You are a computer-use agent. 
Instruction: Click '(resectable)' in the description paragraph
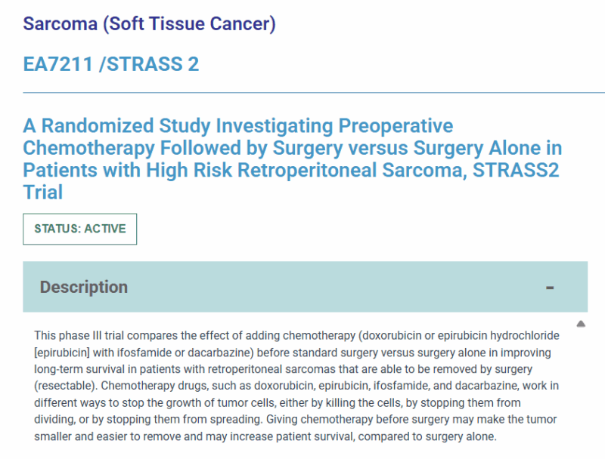coord(66,386)
